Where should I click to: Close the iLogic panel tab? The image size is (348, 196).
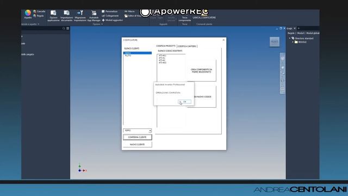coord(295,28)
